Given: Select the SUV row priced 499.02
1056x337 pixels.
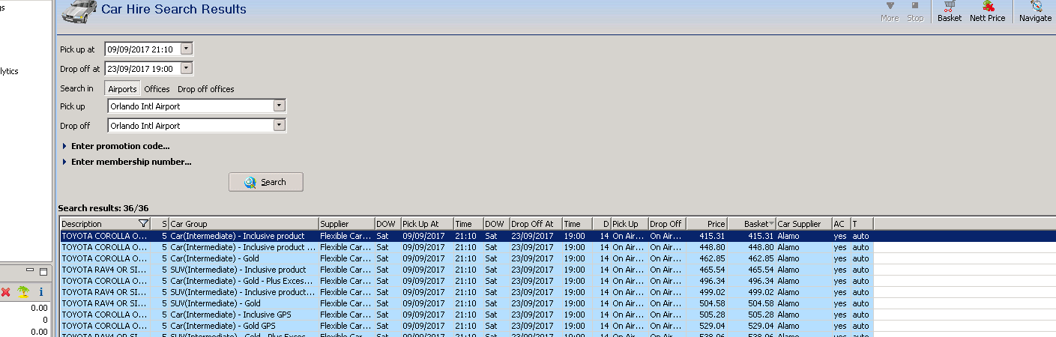Looking at the screenshot, I should [558, 292].
